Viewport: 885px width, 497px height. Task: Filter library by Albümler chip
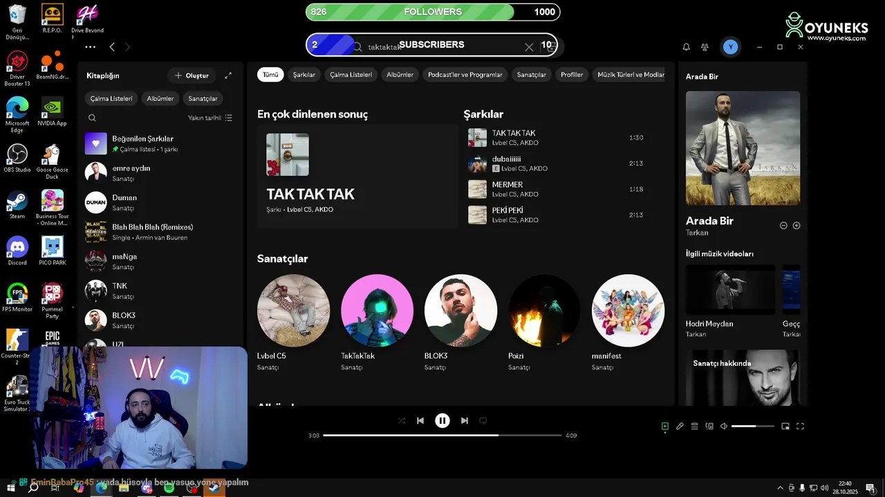(160, 99)
